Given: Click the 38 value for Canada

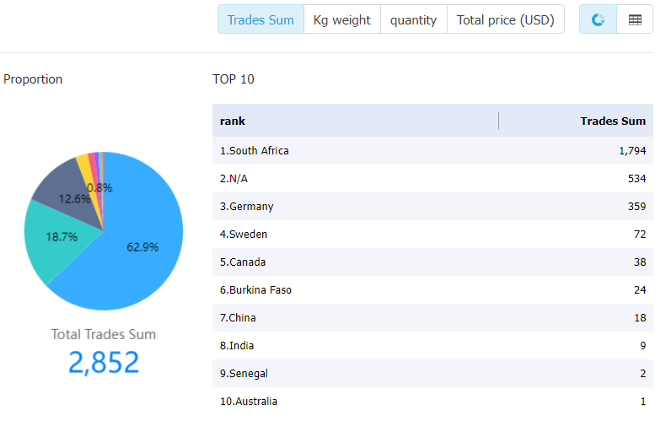Looking at the screenshot, I should (x=640, y=262).
